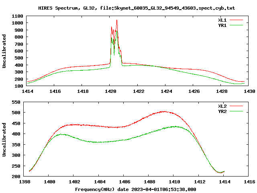The image size is (257, 193).
Task: Select the XL1 legend label
Action: pos(222,20)
